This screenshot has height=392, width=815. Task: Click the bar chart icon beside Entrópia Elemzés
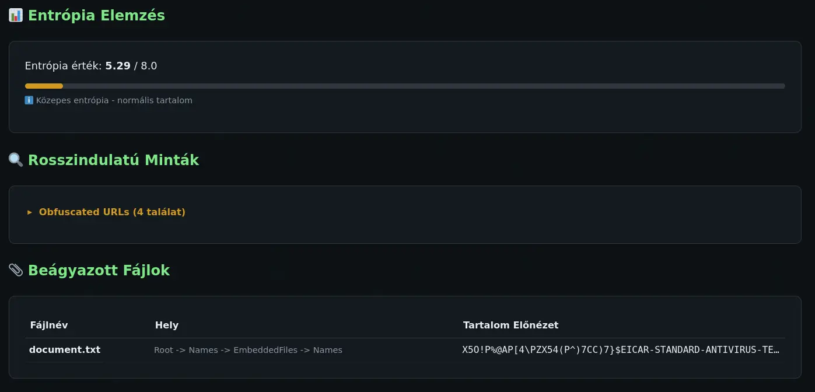pos(16,15)
